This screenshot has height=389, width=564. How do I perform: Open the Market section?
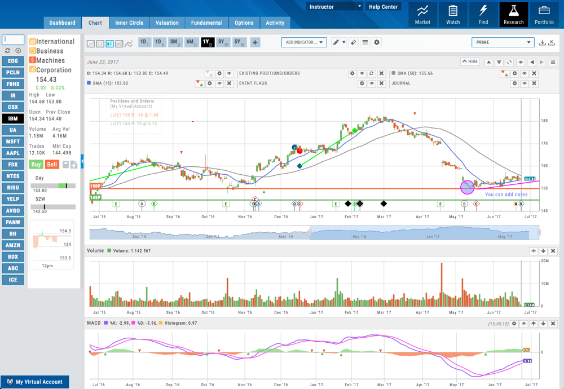pyautogui.click(x=422, y=15)
